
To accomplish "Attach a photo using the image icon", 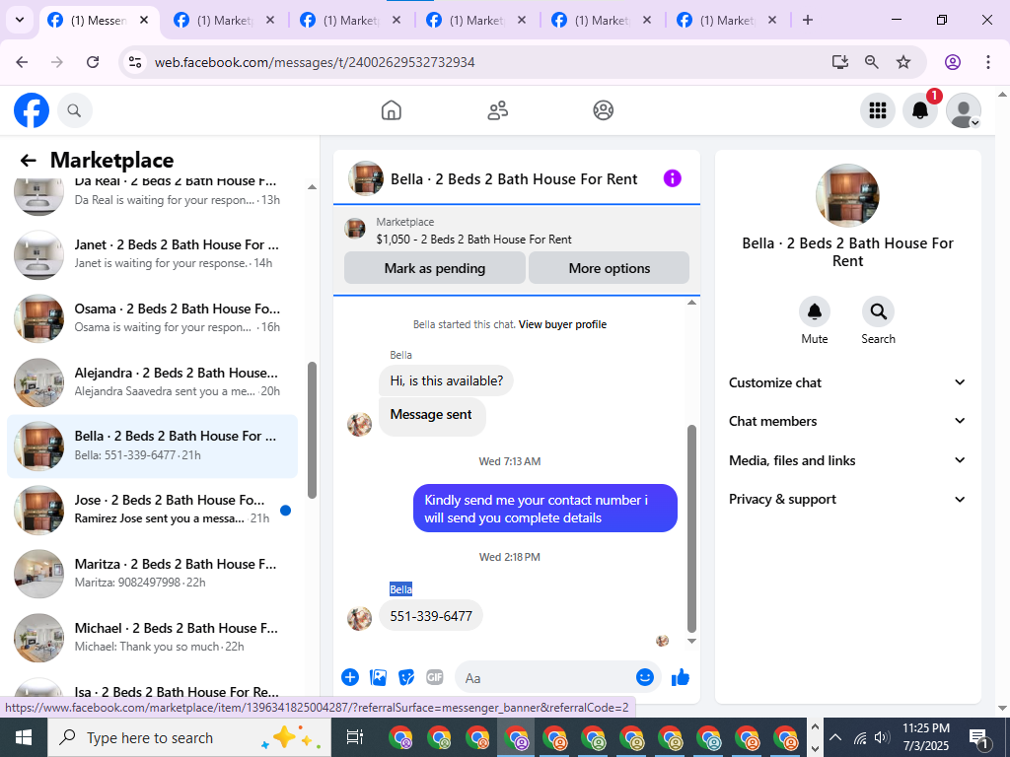I will [378, 677].
